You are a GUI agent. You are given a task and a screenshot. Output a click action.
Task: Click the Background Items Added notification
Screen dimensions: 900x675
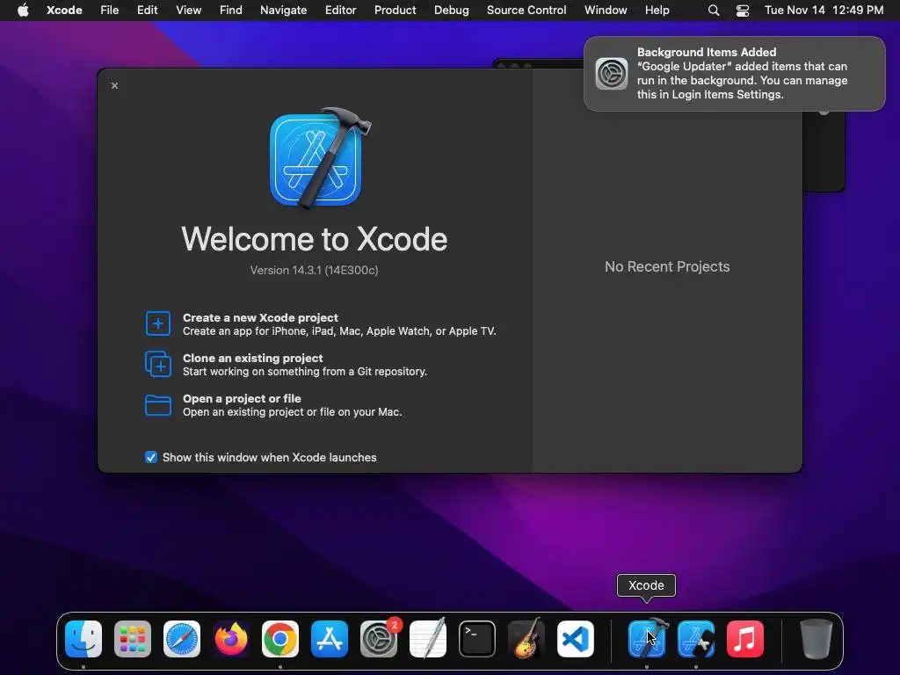coord(735,74)
